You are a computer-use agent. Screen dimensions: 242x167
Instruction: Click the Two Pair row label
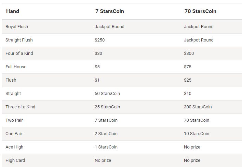(14, 120)
